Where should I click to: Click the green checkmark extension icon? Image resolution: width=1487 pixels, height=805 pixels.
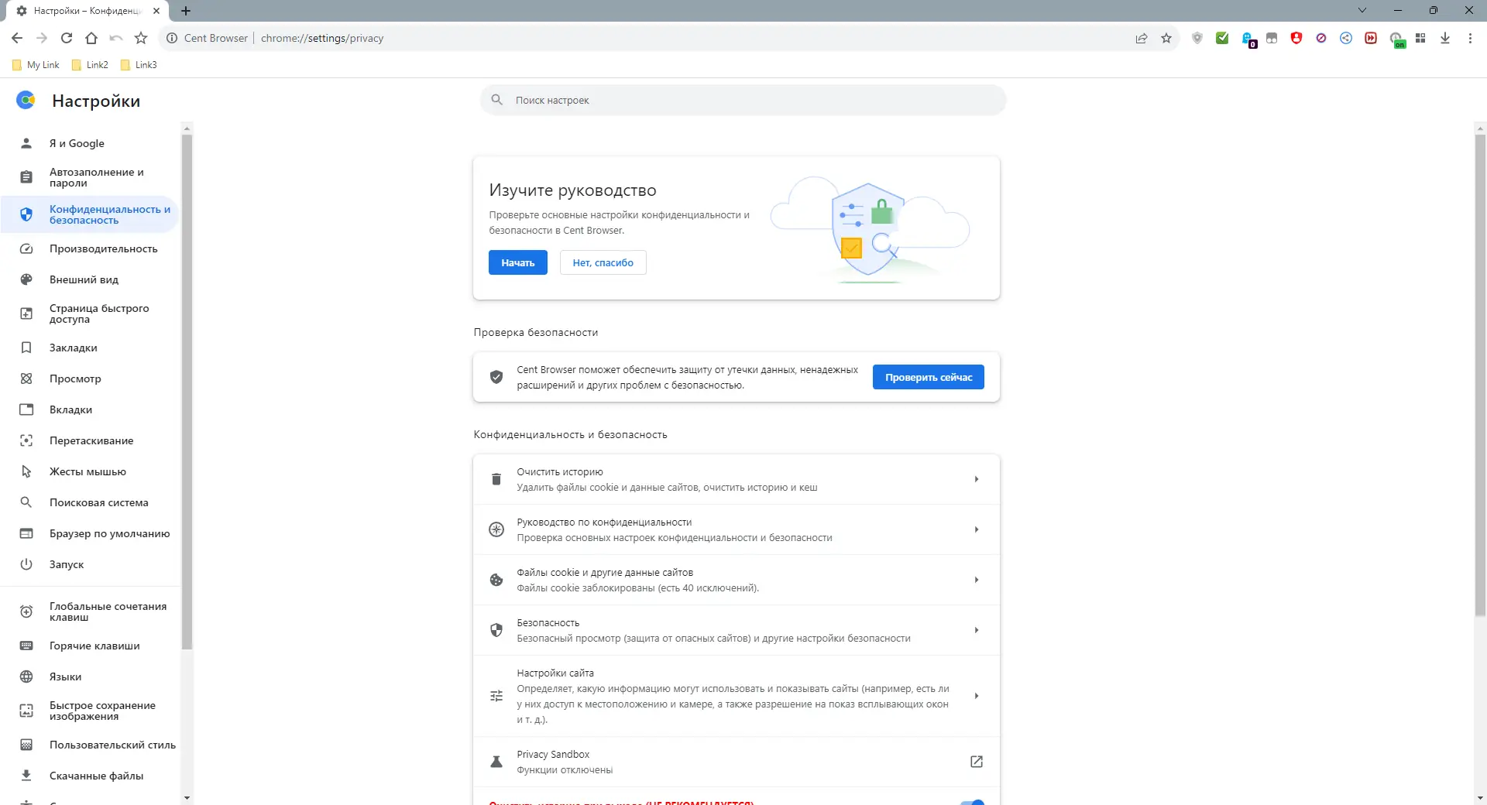tap(1222, 38)
